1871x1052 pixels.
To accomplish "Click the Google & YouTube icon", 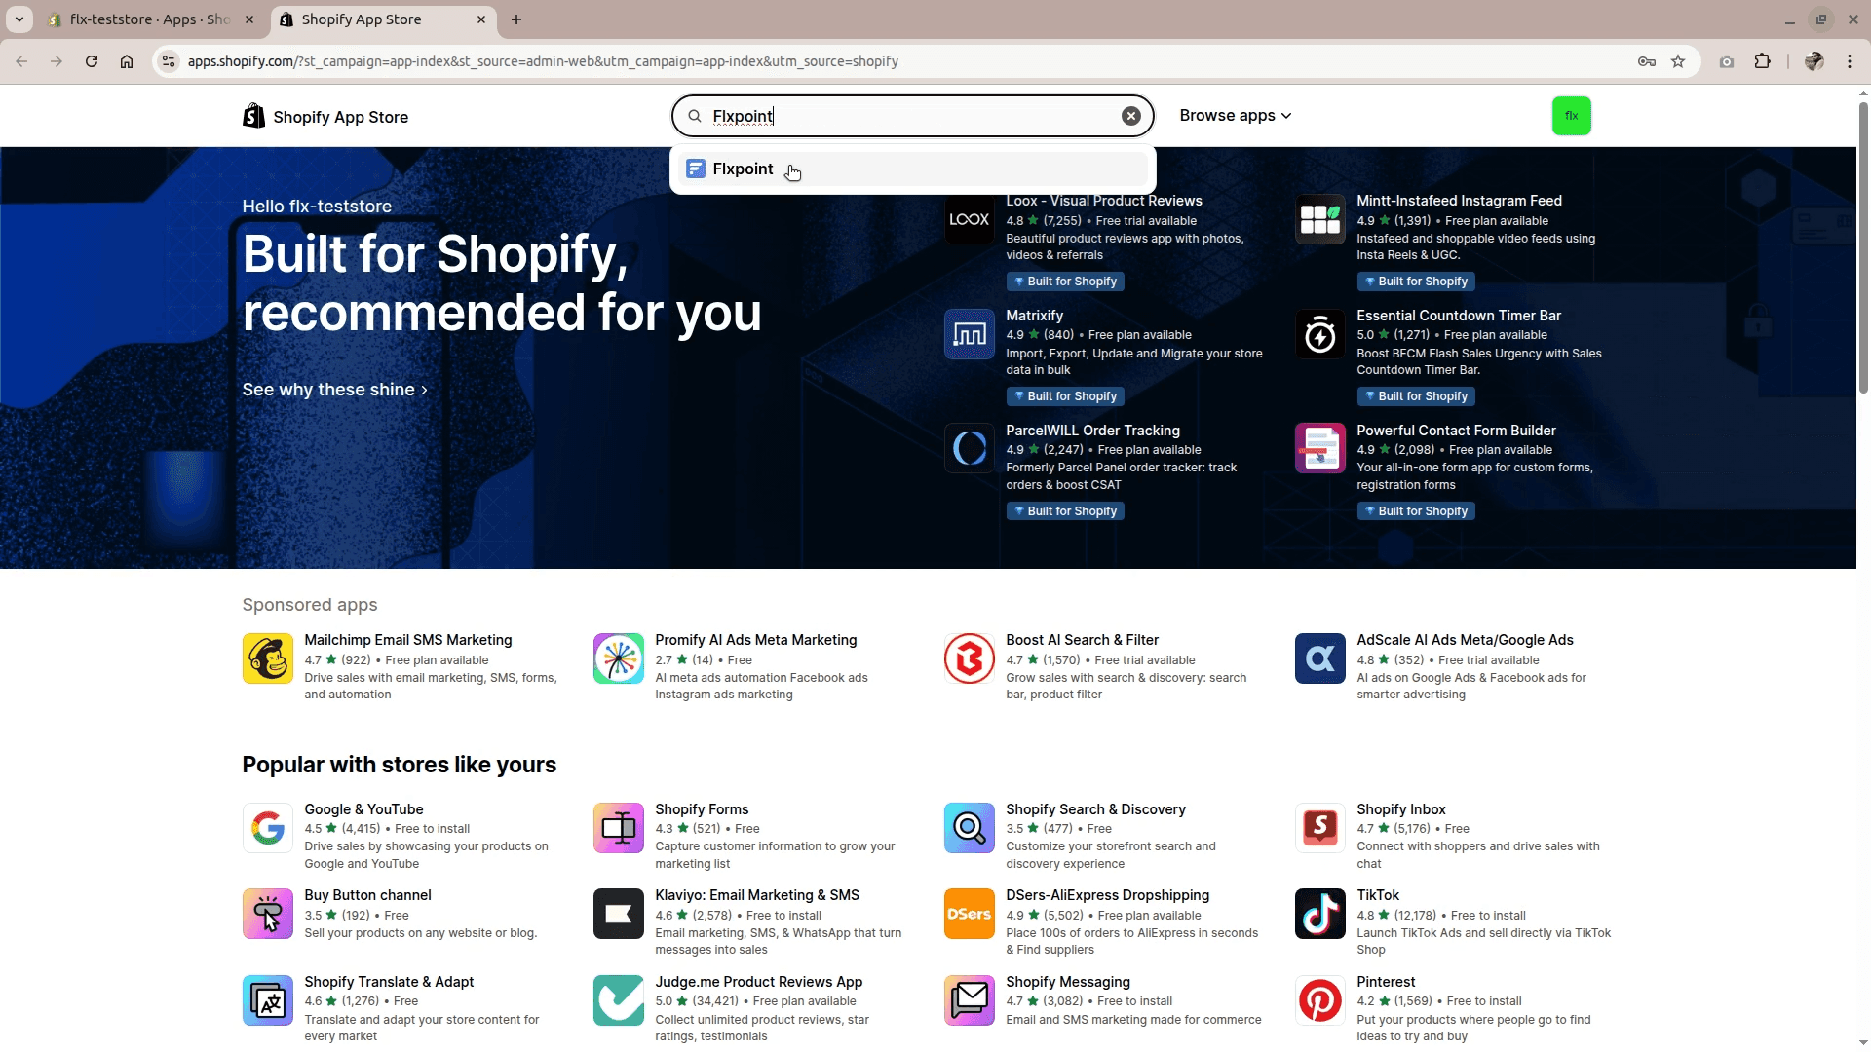I will pyautogui.click(x=267, y=828).
